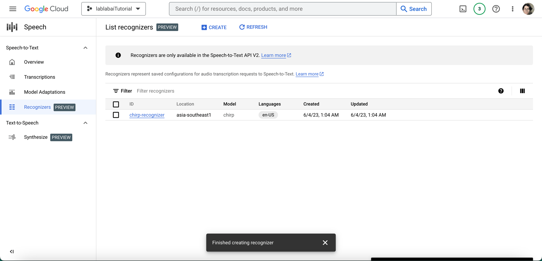This screenshot has width=542, height=261.
Task: Click the asia-southeast1 location cell
Action: pos(194,115)
